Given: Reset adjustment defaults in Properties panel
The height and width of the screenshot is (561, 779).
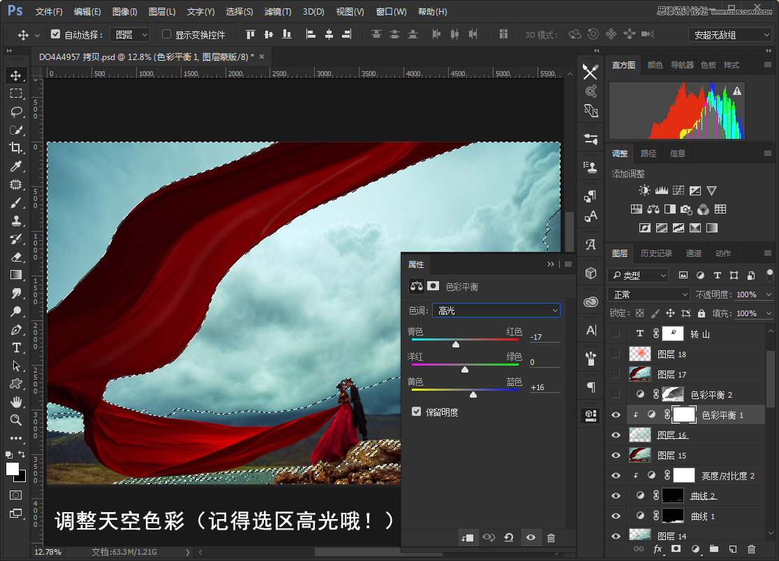Looking at the screenshot, I should pos(509,538).
